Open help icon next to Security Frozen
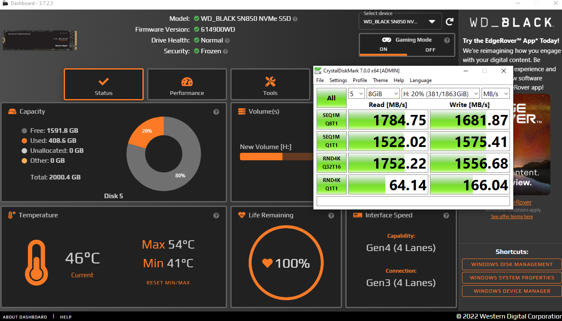 (225, 51)
